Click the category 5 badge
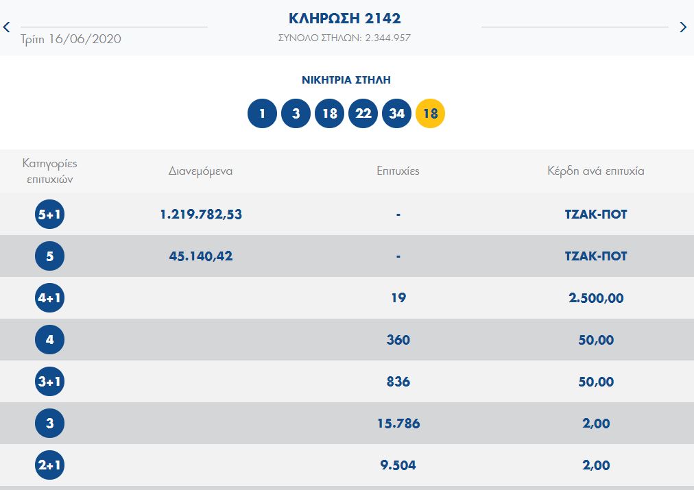694x490 pixels. [49, 256]
